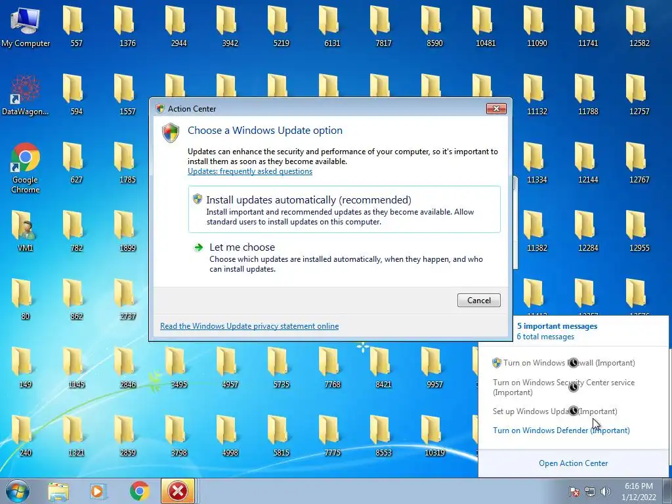The height and width of the screenshot is (504, 672).
Task: Select folder 6131 on the desktop
Action: 332,26
